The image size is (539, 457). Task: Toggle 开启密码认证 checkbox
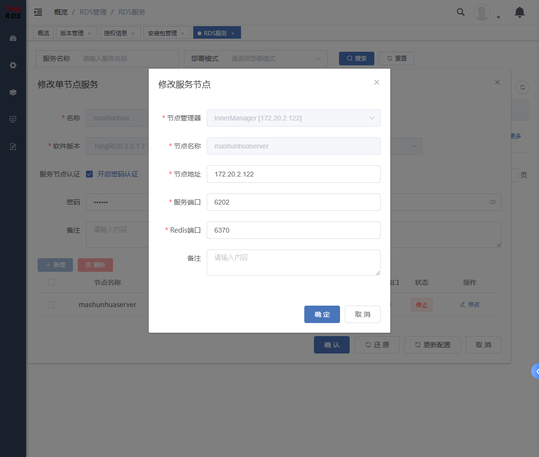click(89, 174)
